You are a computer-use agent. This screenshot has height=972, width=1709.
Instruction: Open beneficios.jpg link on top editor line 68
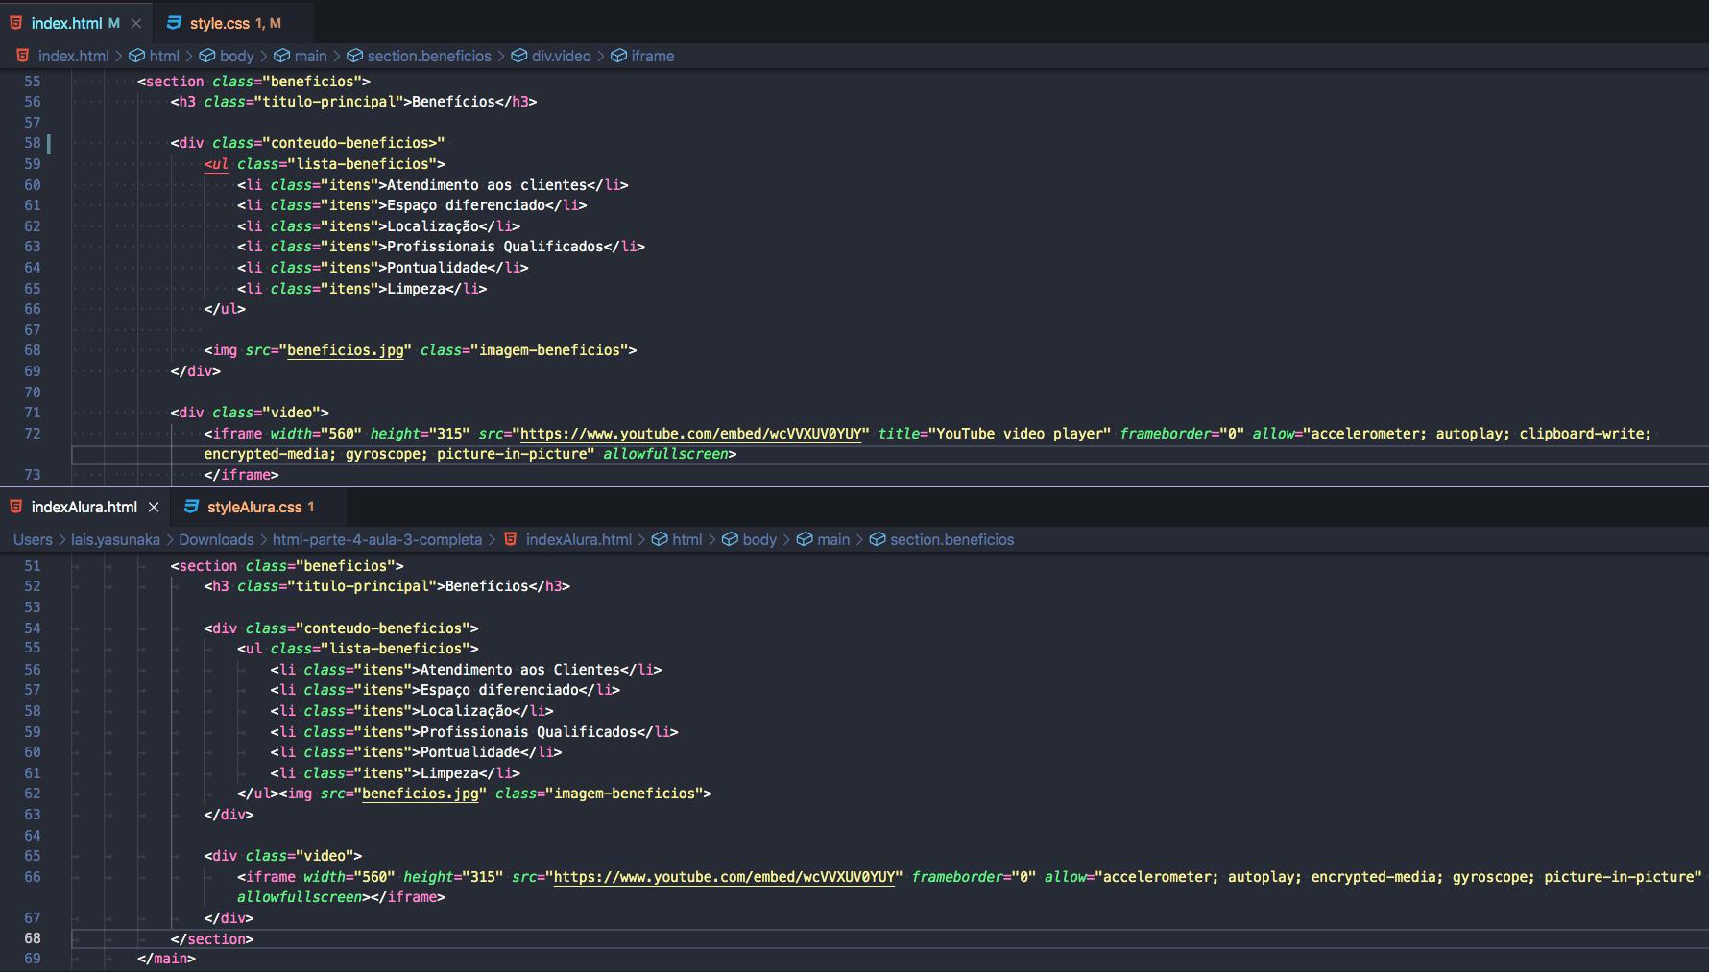click(346, 350)
